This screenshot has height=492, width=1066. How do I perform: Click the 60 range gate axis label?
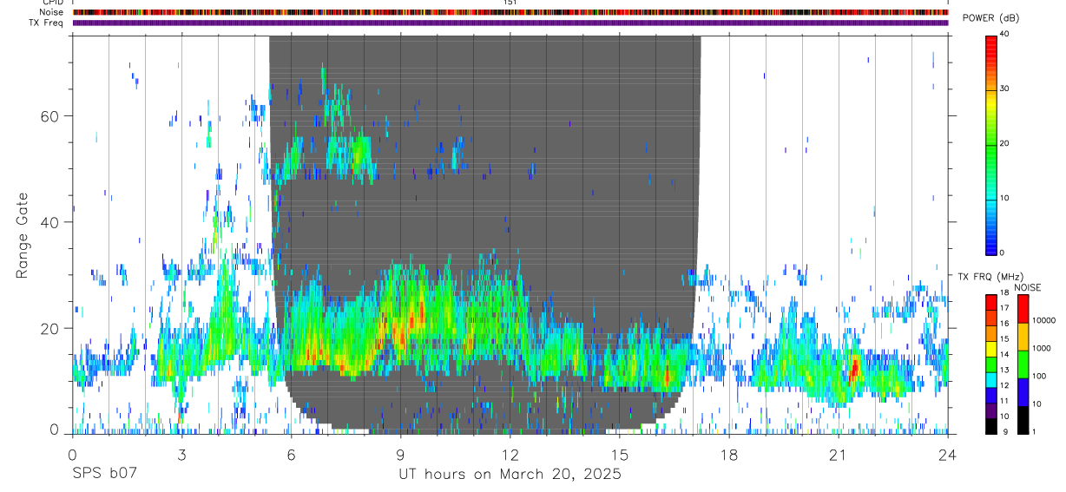click(50, 115)
